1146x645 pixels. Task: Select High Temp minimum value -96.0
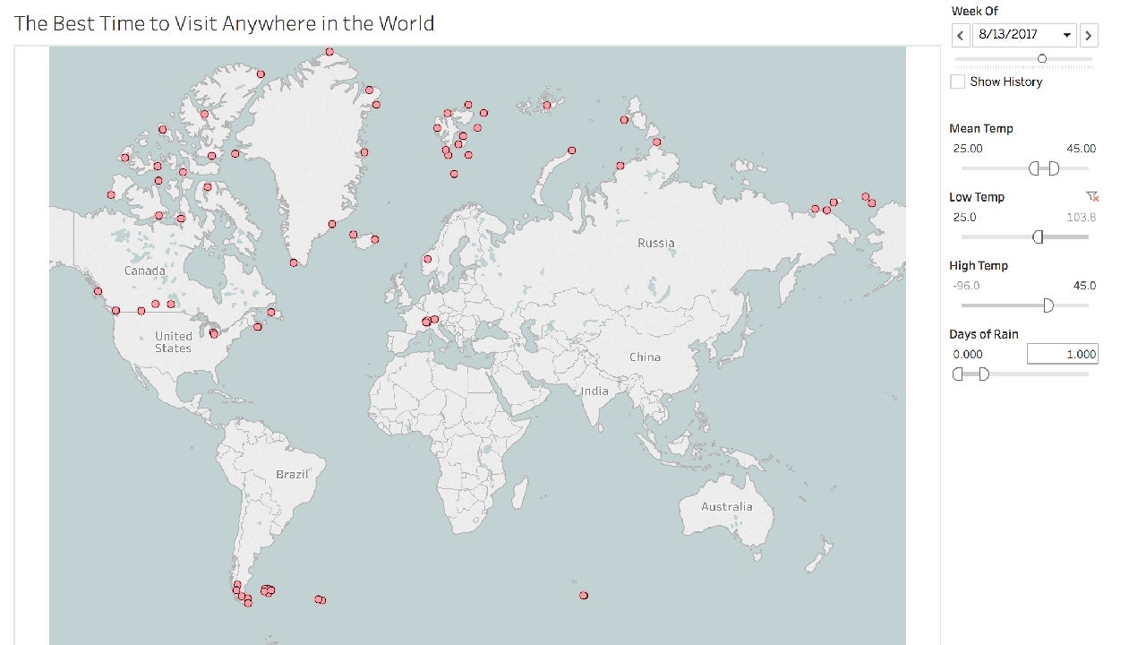tap(966, 286)
